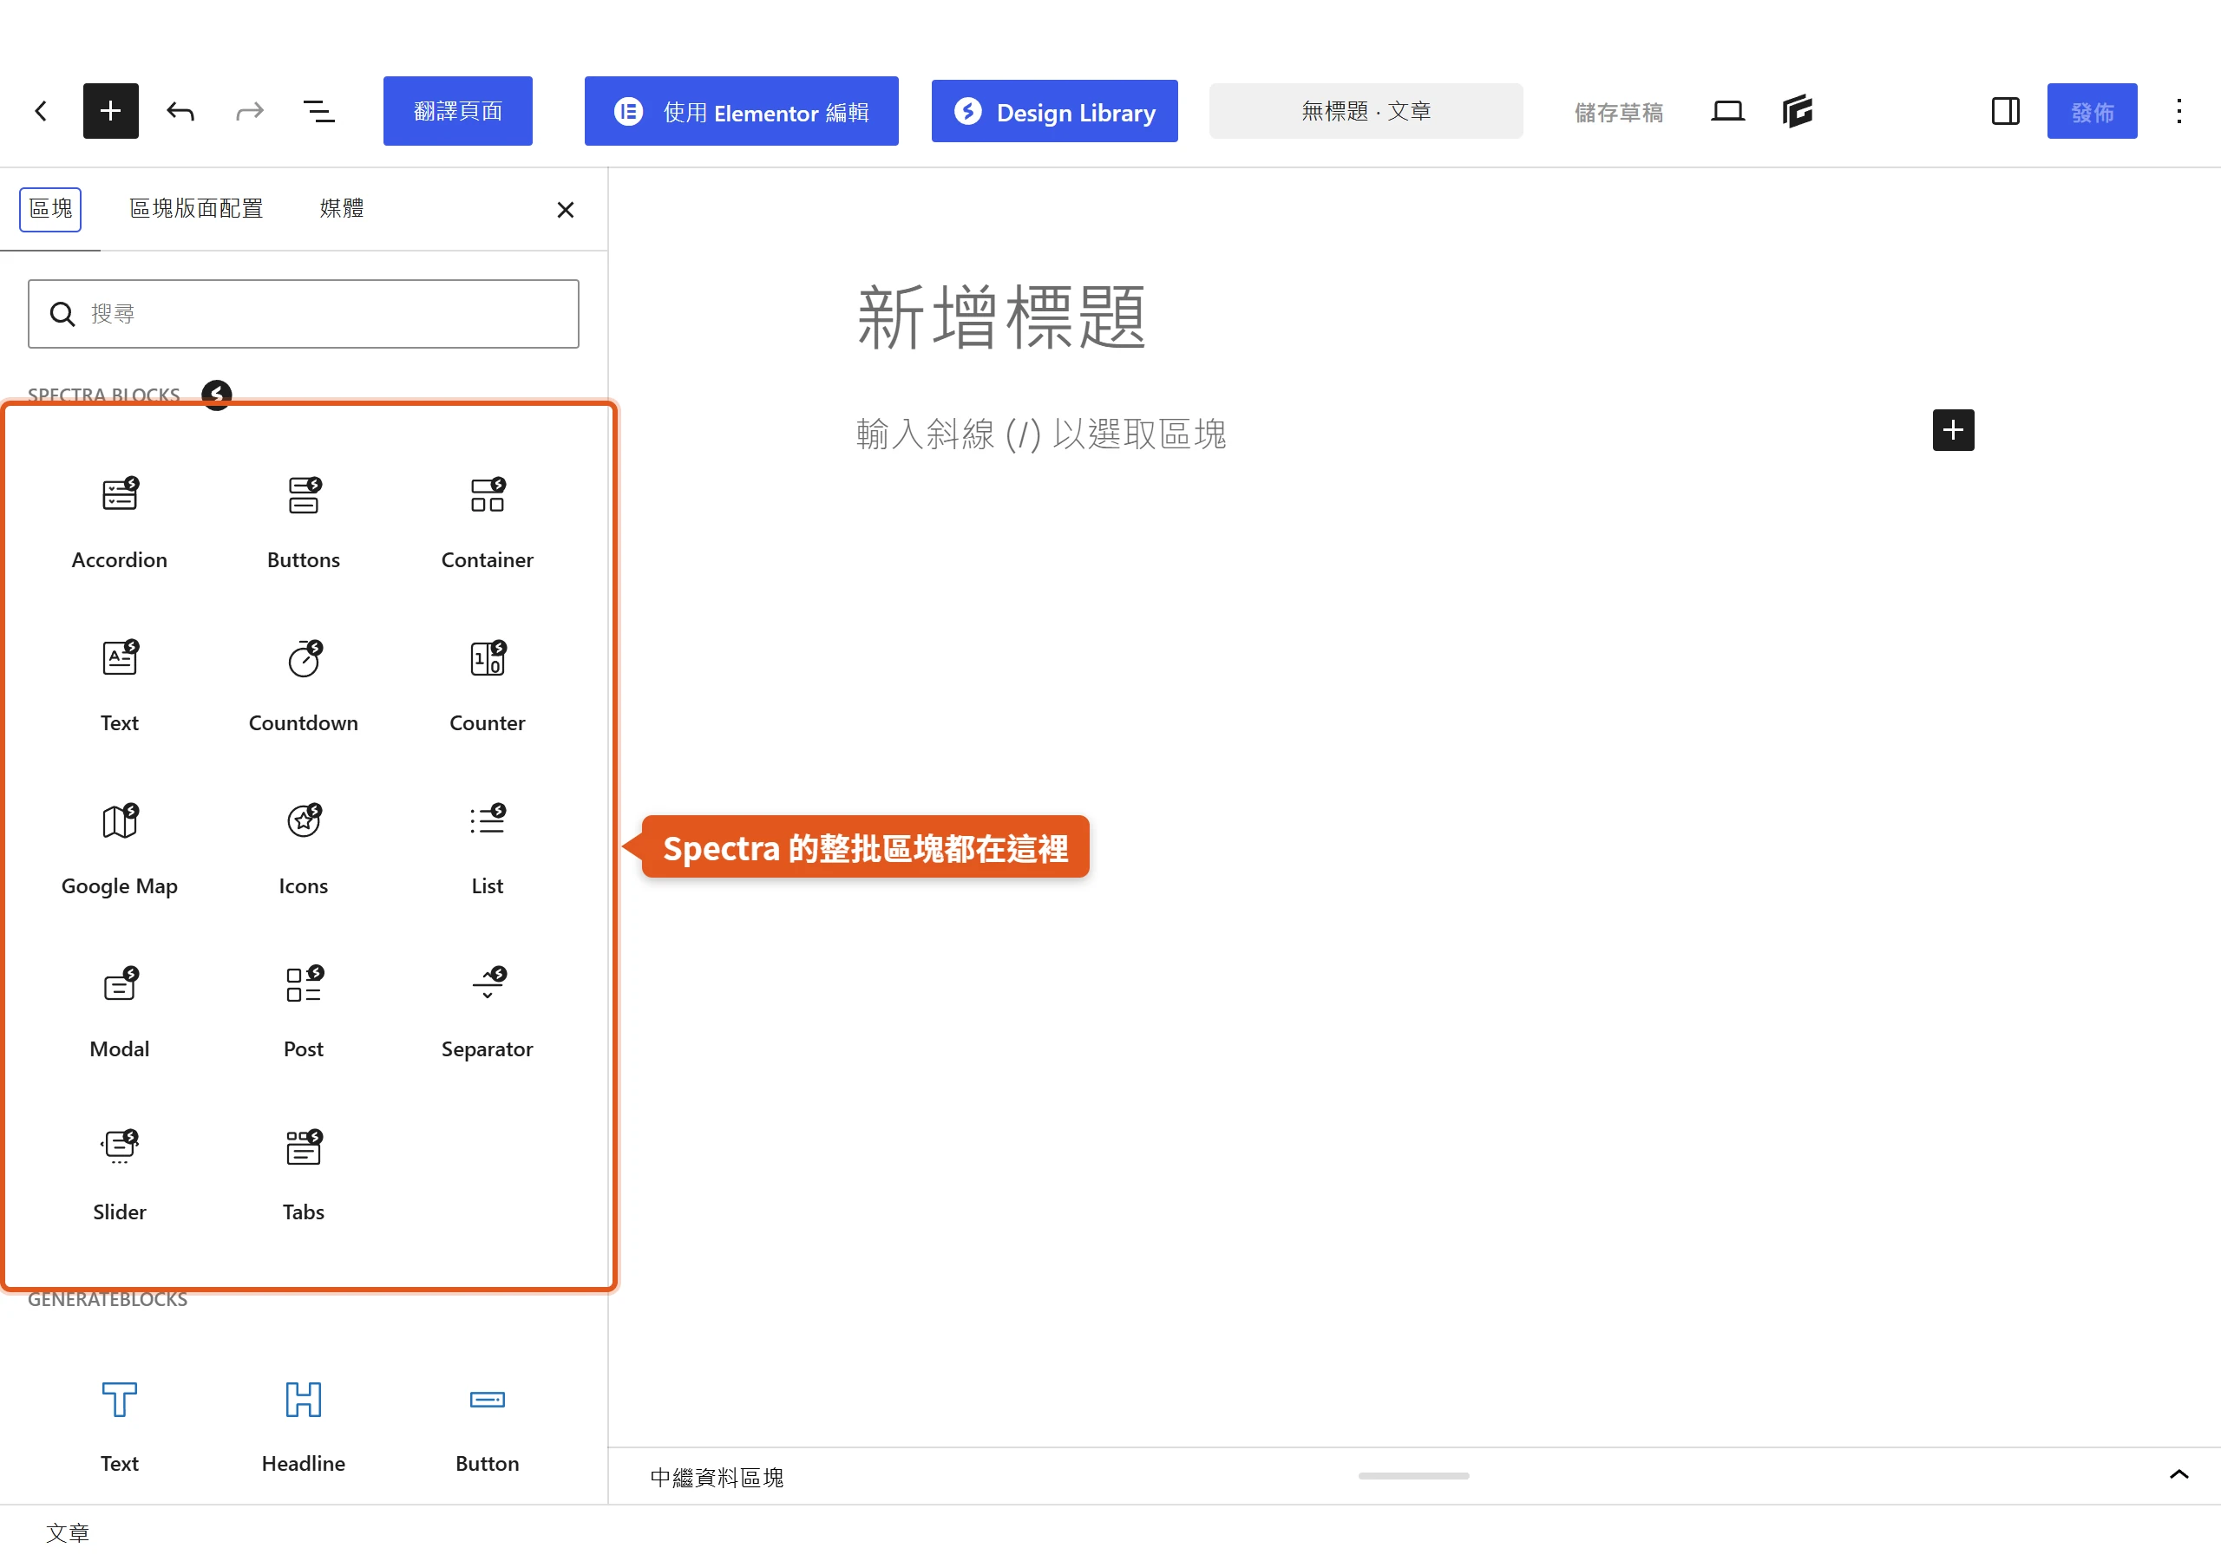Insert the Spectra Container block
Viewport: 2221px width, 1561px height.
click(x=487, y=522)
